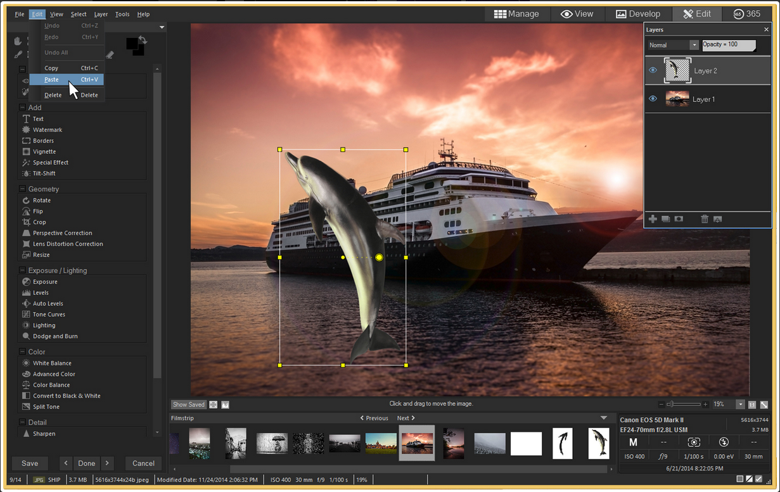Delete layer using trash can icon
780x492 pixels.
coord(705,219)
